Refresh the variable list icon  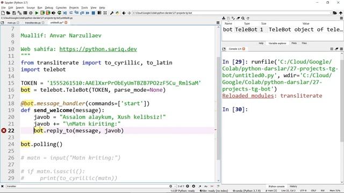pyautogui.click(x=248, y=18)
